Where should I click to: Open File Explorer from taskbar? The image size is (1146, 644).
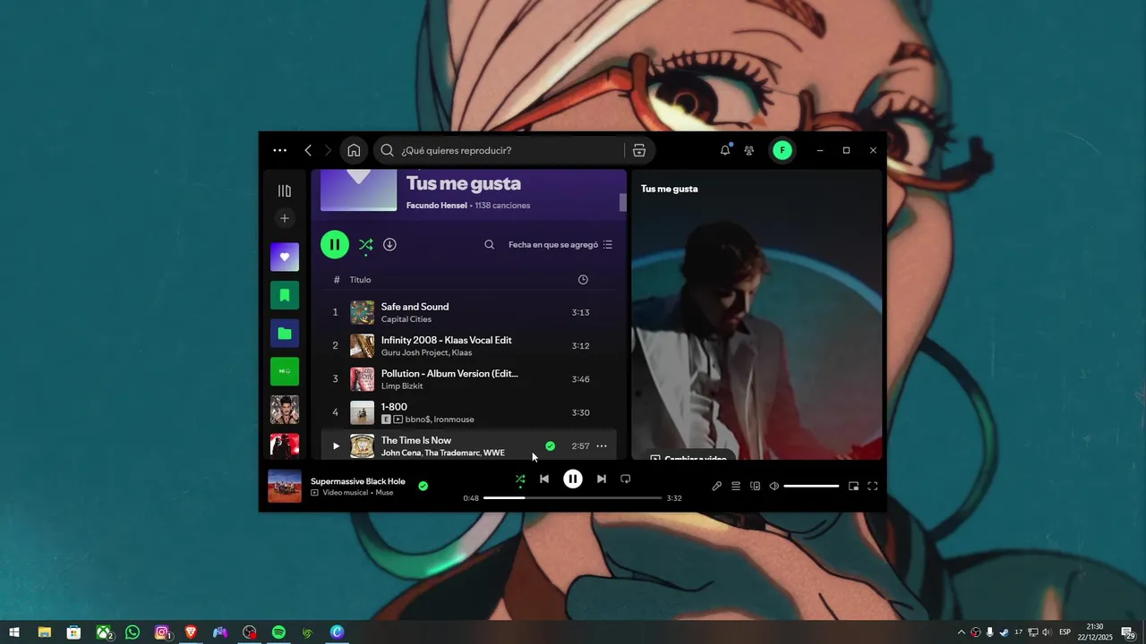coord(44,632)
